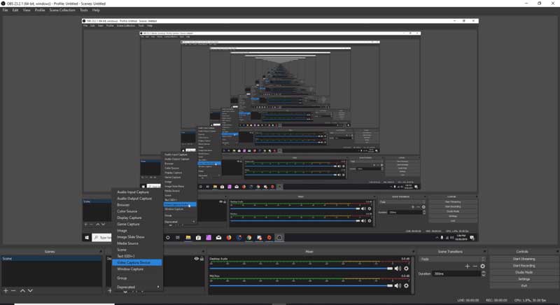Mute Mic/Aux speaker icon

(x=398, y=285)
